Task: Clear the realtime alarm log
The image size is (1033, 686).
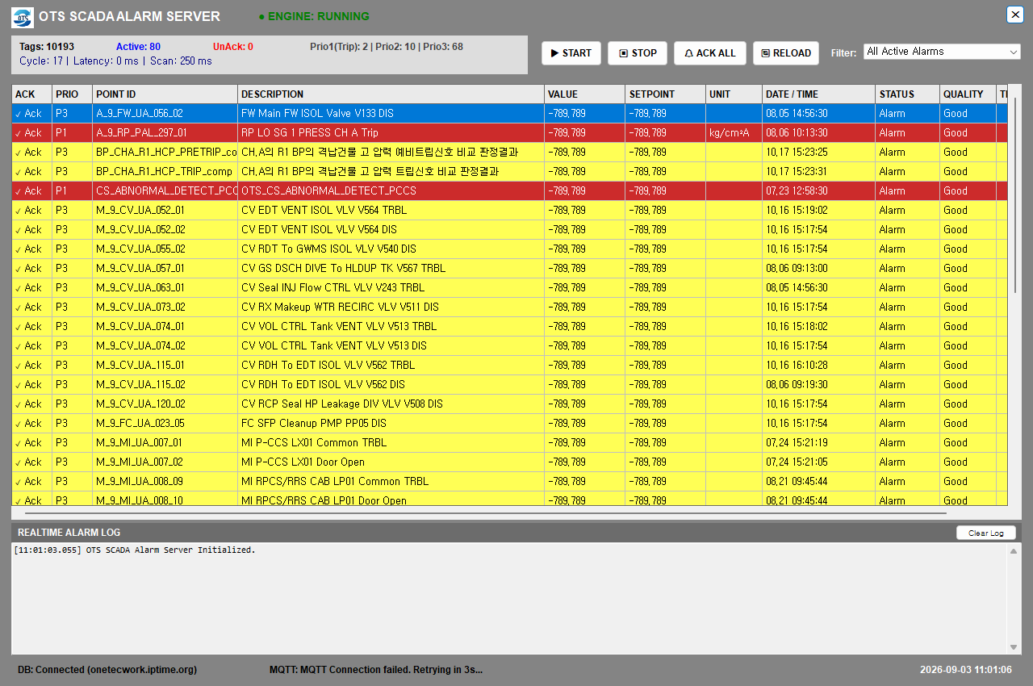Action: tap(986, 533)
